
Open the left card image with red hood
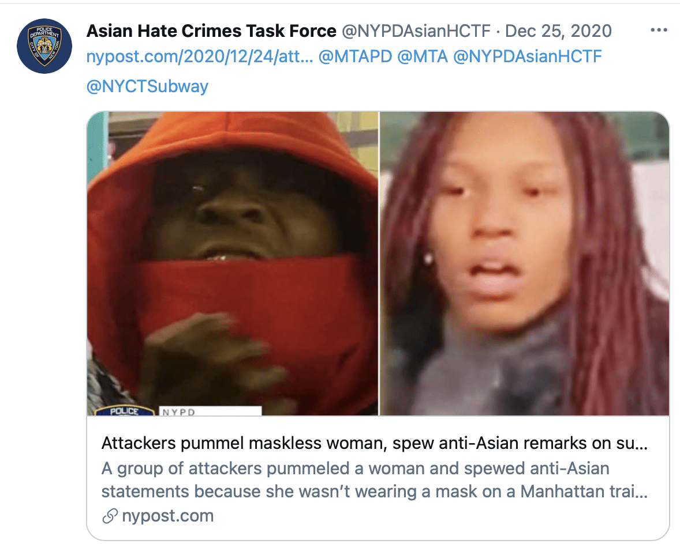coord(233,263)
